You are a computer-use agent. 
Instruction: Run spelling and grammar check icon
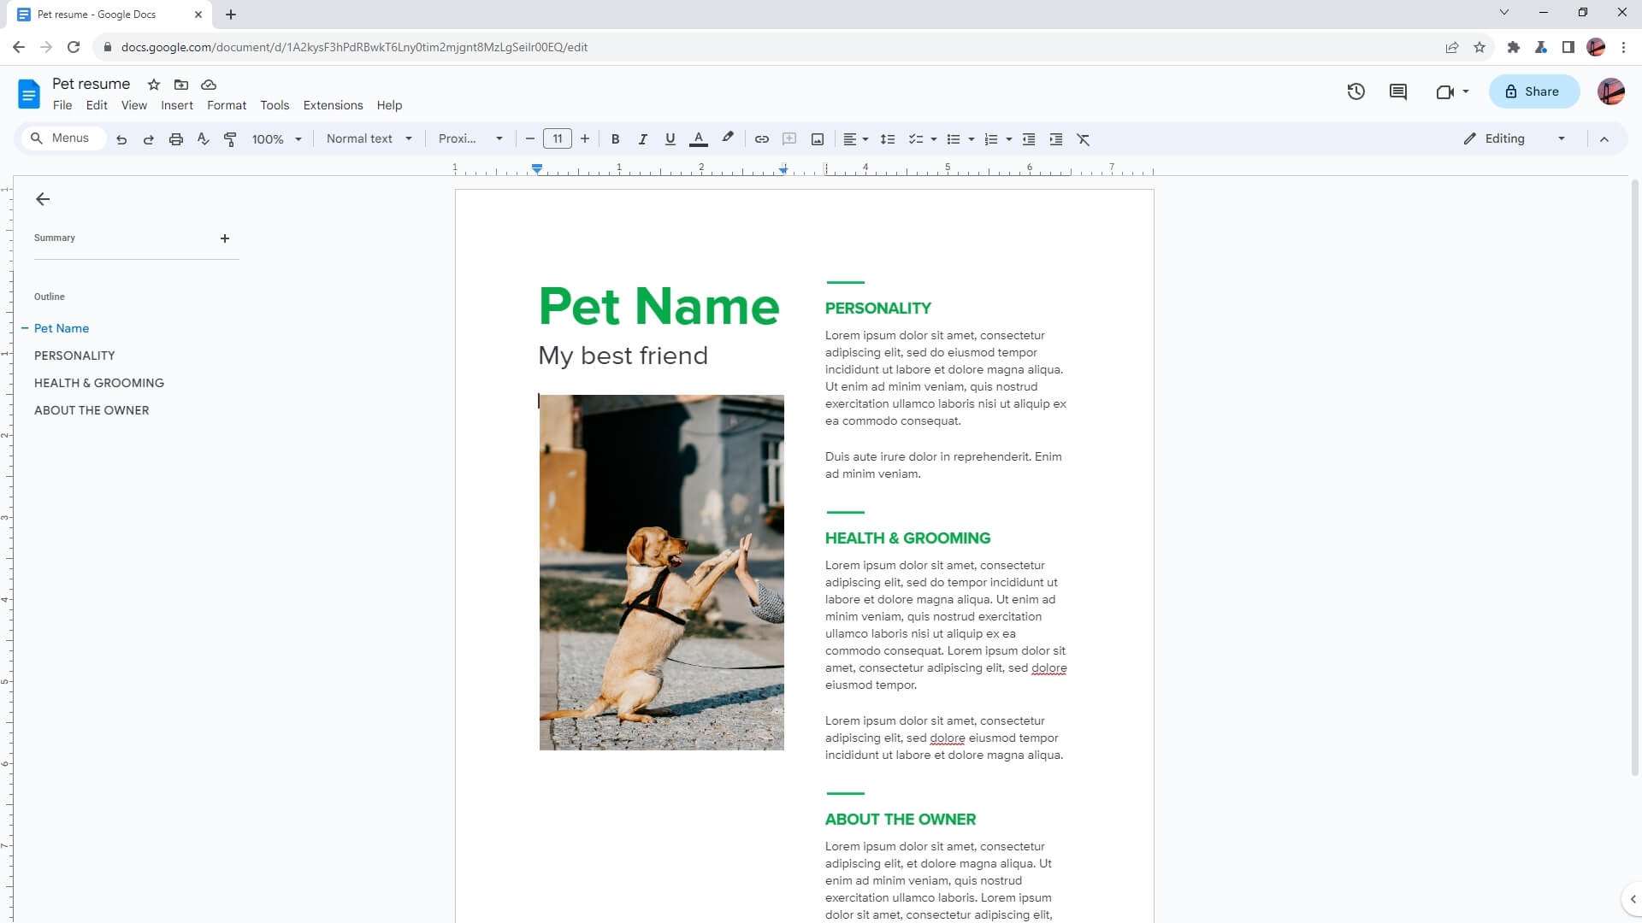pyautogui.click(x=203, y=139)
